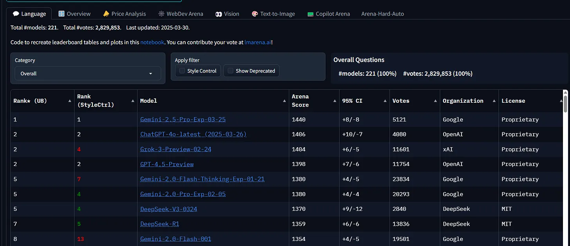Open the Price Analysis tab
Viewport: 570px width, 246px height.
[x=124, y=14]
